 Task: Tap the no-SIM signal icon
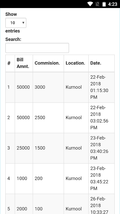click(x=97, y=4)
